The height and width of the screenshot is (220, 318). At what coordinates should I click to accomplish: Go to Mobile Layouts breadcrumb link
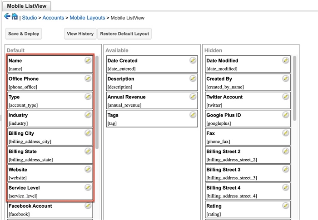pyautogui.click(x=87, y=18)
